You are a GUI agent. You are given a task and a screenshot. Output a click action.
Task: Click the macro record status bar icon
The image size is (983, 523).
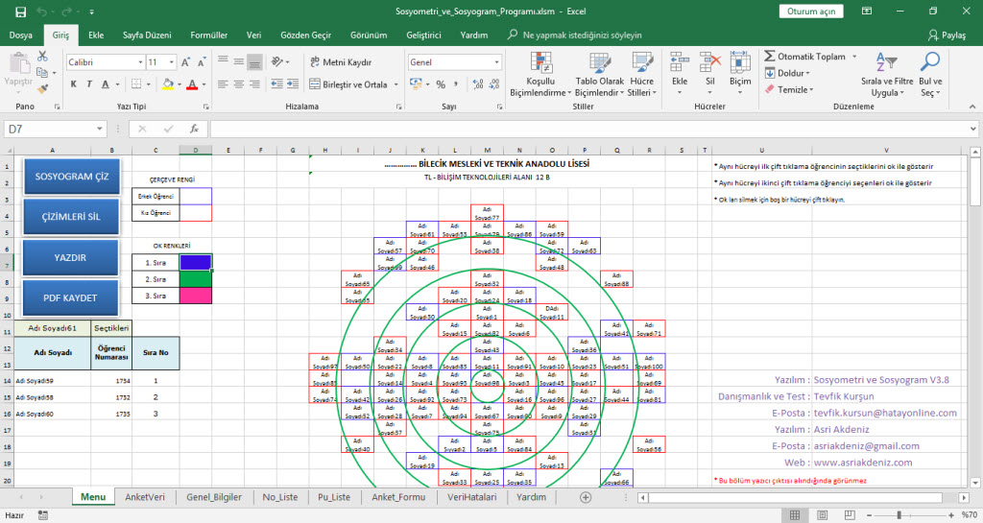[x=42, y=515]
